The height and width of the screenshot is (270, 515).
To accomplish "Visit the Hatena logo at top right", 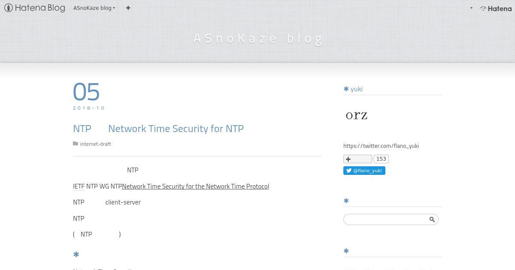I will click(x=496, y=8).
